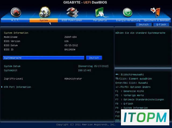Click the Optionen ändern help line
The image size is (172, 128).
133,87
